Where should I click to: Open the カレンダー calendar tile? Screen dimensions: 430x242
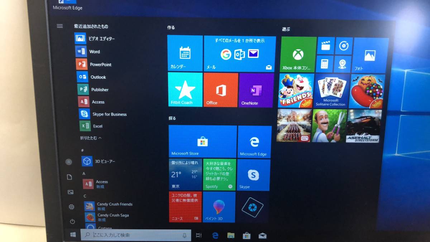185,53
